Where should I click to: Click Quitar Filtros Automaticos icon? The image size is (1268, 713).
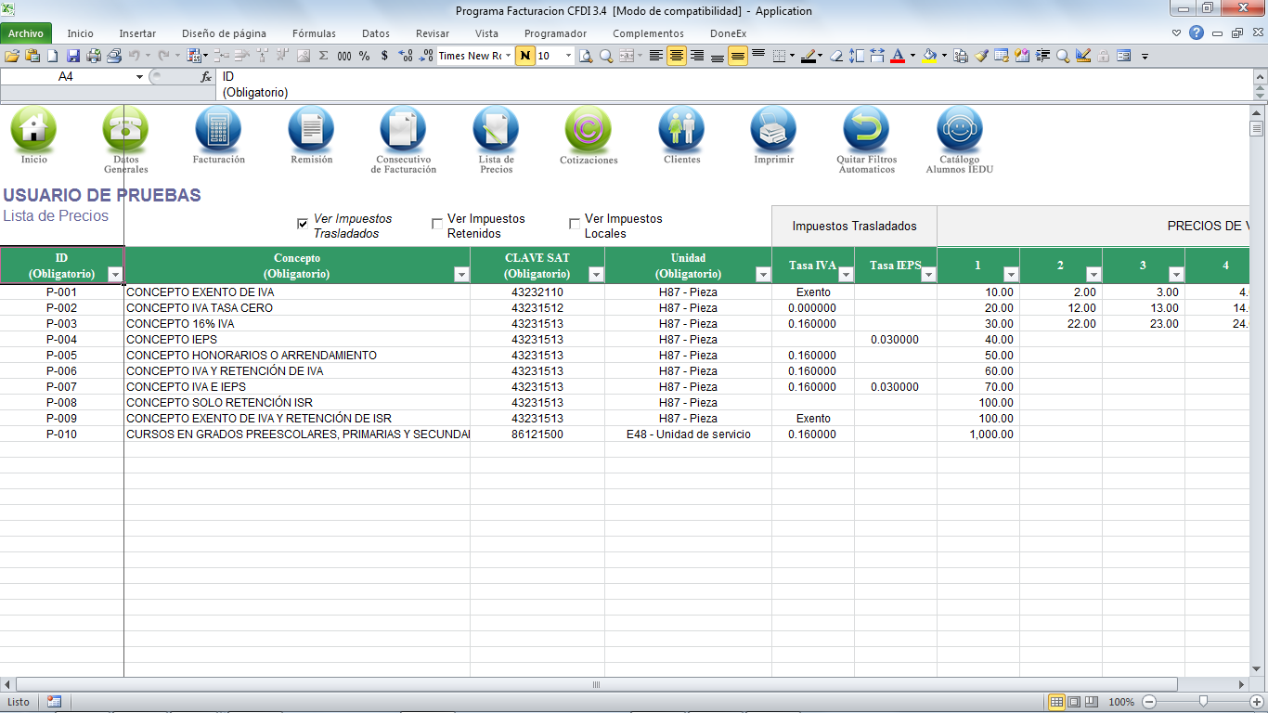click(866, 129)
